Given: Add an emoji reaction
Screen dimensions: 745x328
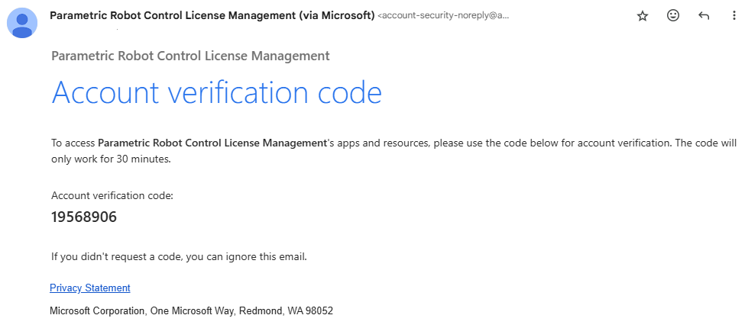Looking at the screenshot, I should coord(673,16).
